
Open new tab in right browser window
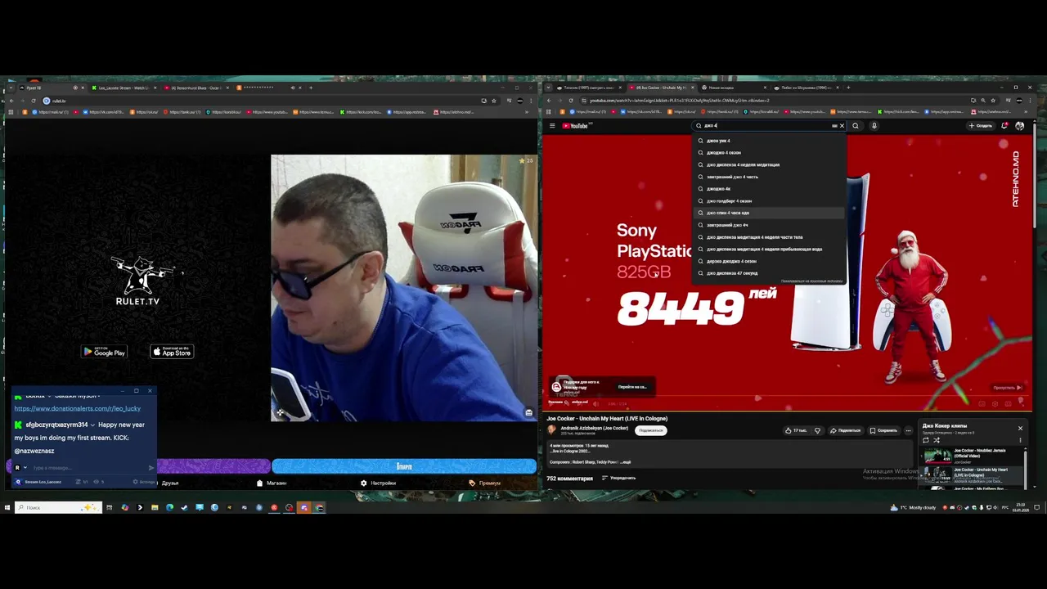tap(848, 88)
